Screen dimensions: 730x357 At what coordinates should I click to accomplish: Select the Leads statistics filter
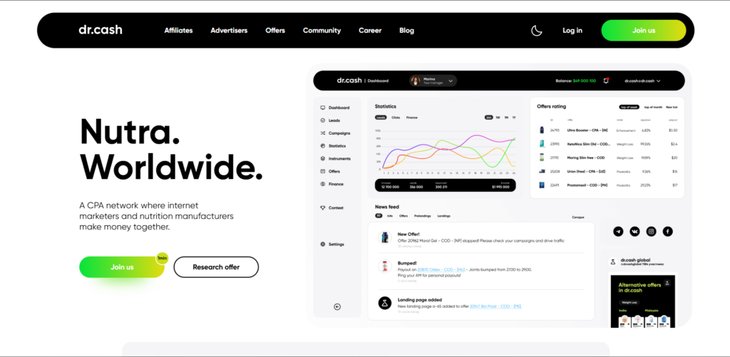pyautogui.click(x=381, y=118)
